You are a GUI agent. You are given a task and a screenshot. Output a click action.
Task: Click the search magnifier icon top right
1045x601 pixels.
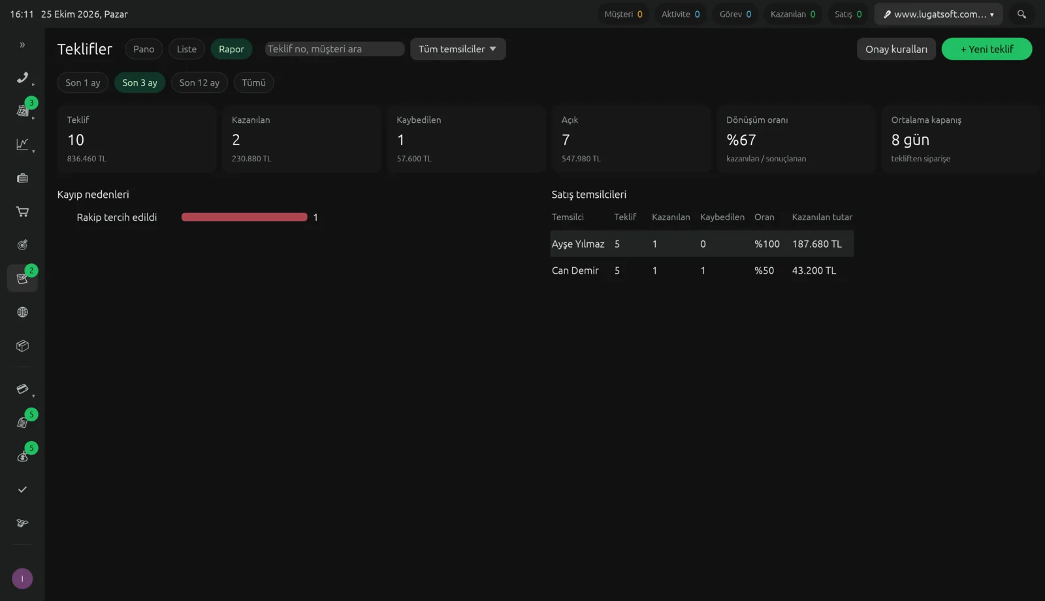1021,14
